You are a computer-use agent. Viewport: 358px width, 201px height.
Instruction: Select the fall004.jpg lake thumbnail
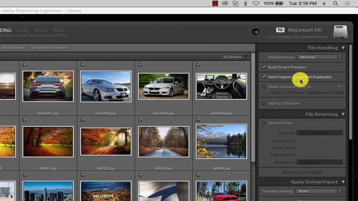click(222, 141)
